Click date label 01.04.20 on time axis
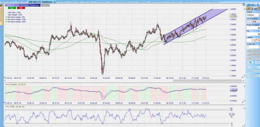The height and width of the screenshot is (127, 260). click(x=106, y=78)
